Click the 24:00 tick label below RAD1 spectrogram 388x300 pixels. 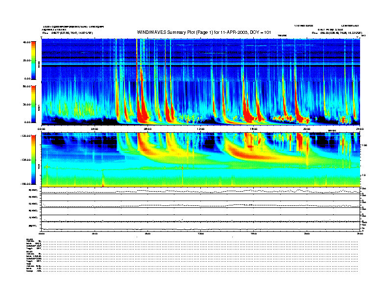360,129
